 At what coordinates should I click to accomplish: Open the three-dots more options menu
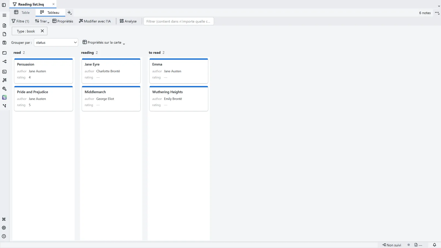(437, 13)
